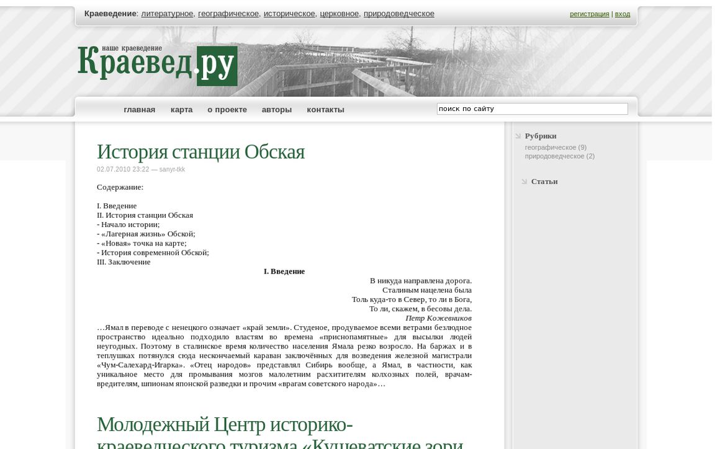This screenshot has width=720, height=449.
Task: Select природоведческое (2) rubric in sidebar
Action: 559,156
